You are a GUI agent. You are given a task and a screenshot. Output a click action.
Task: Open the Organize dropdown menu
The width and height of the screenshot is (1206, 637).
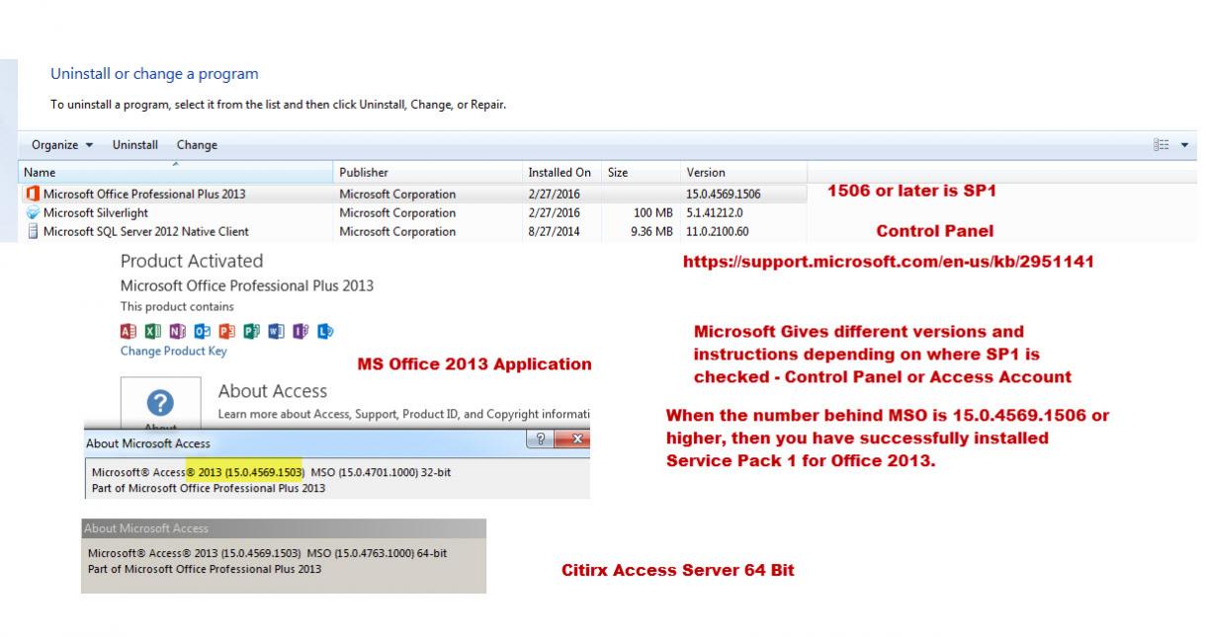click(62, 145)
